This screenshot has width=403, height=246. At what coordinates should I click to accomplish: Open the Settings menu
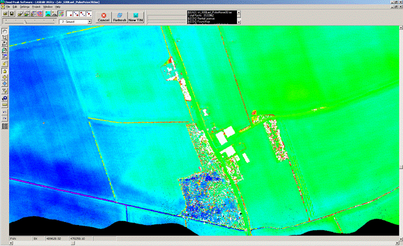[23, 6]
